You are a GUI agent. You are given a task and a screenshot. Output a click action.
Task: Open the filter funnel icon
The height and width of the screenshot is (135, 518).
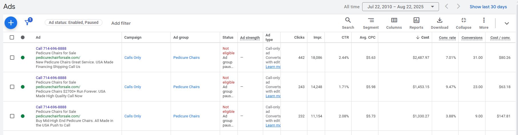pos(28,22)
